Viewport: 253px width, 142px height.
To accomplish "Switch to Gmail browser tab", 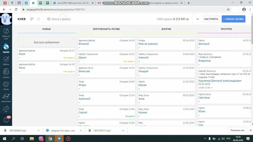I will click(99, 3).
